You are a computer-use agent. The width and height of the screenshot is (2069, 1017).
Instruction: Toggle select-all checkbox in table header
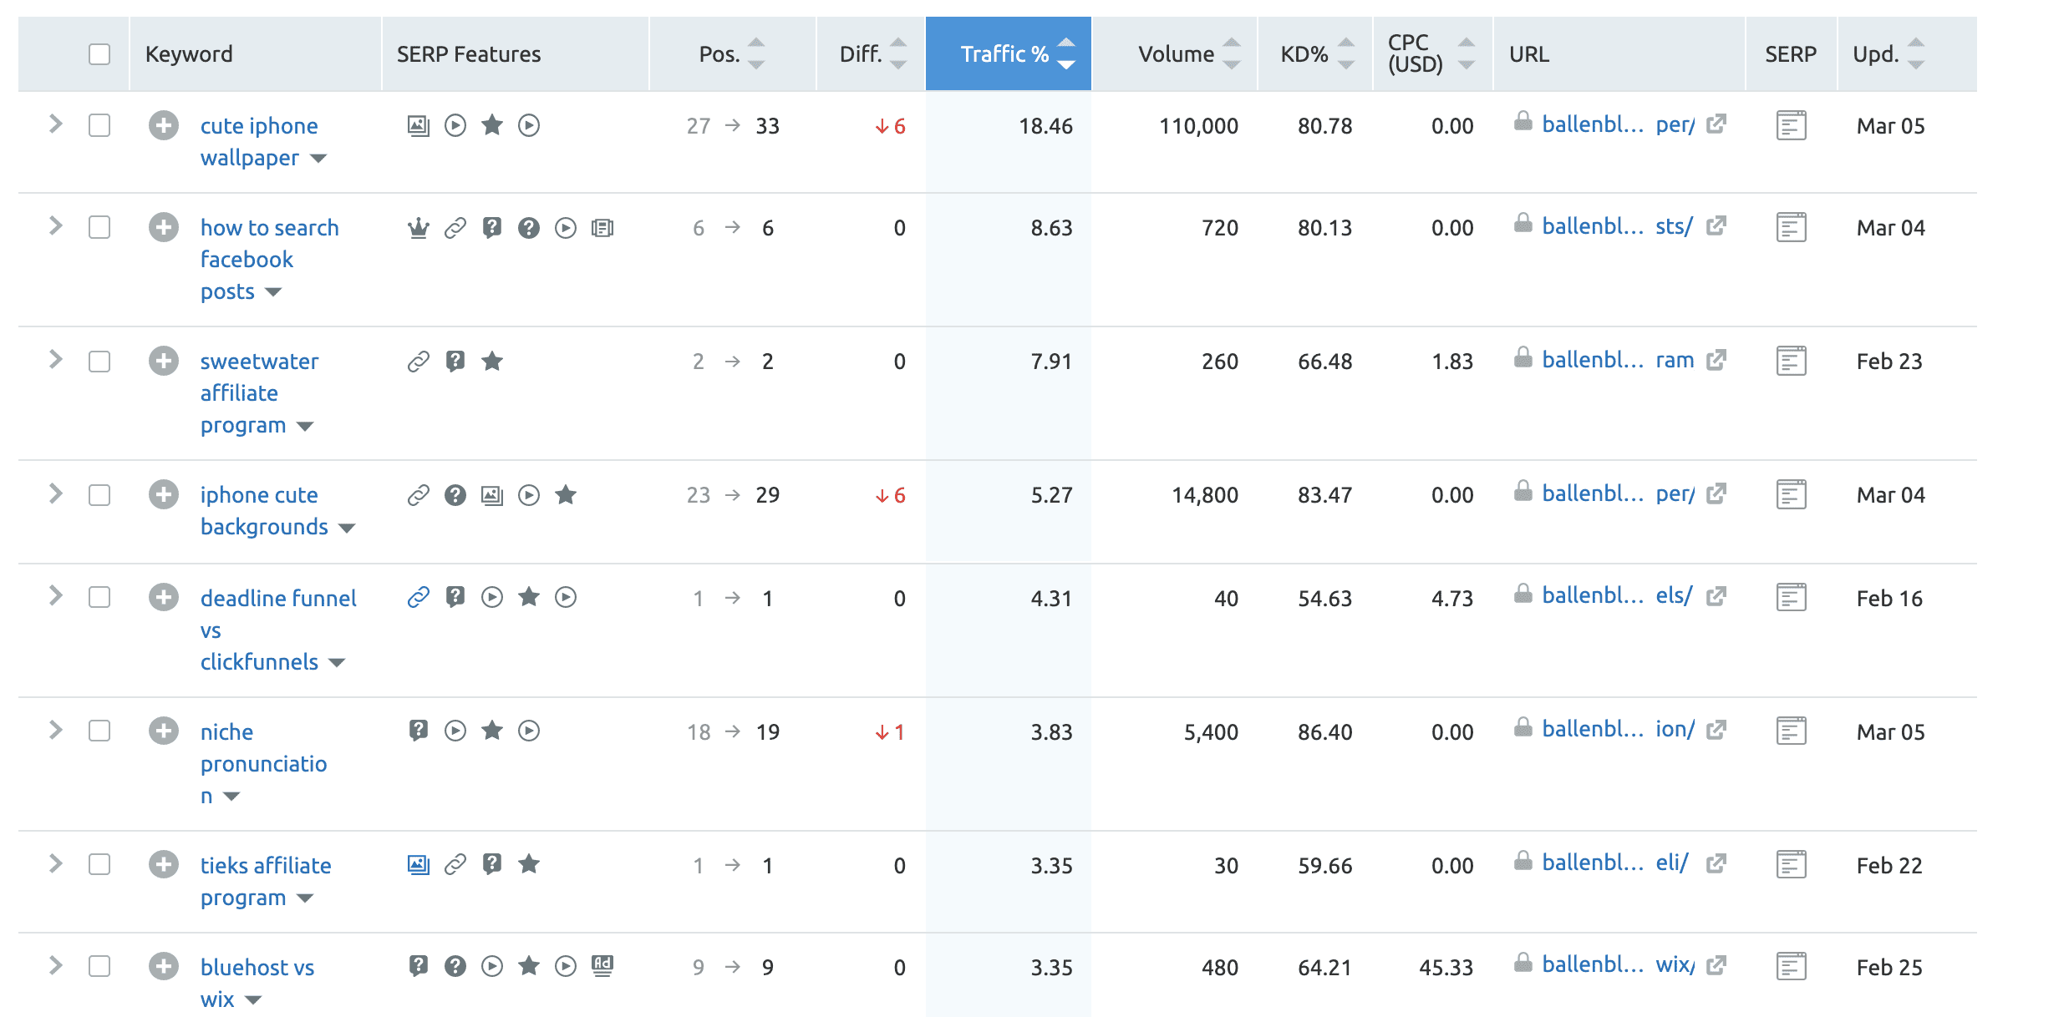pyautogui.click(x=99, y=54)
